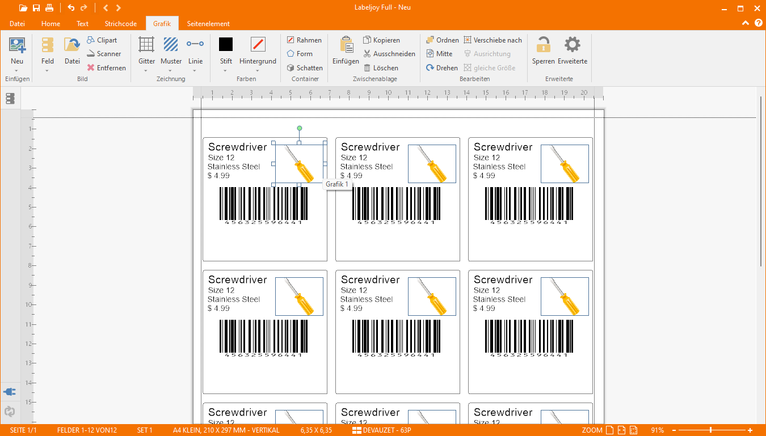
Task: Adjust the zoom slider handle
Action: pos(710,430)
